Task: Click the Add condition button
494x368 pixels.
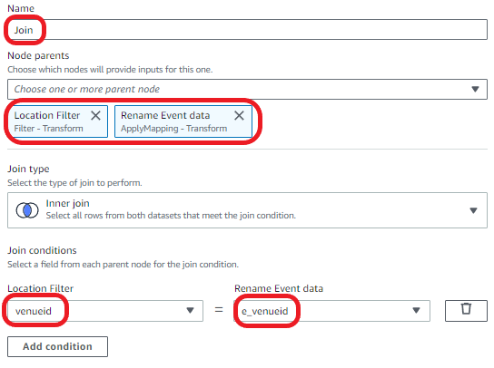Action: pyautogui.click(x=57, y=346)
